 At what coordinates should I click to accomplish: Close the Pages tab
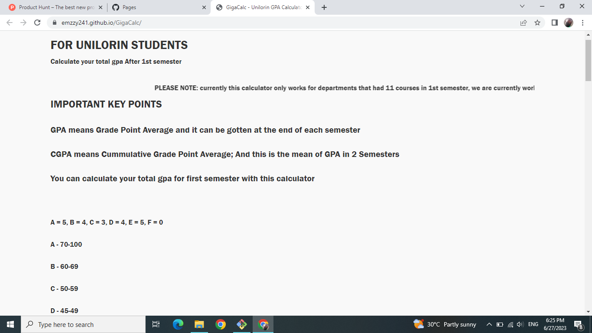click(204, 7)
